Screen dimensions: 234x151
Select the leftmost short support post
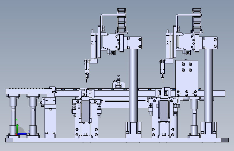(13, 116)
